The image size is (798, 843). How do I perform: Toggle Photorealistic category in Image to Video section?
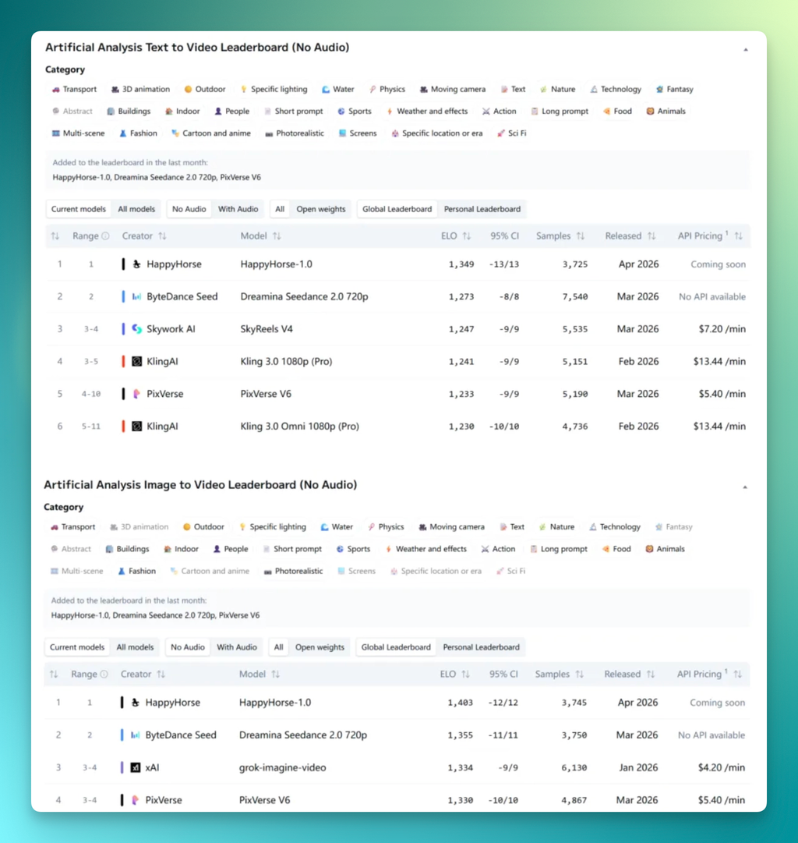point(294,571)
